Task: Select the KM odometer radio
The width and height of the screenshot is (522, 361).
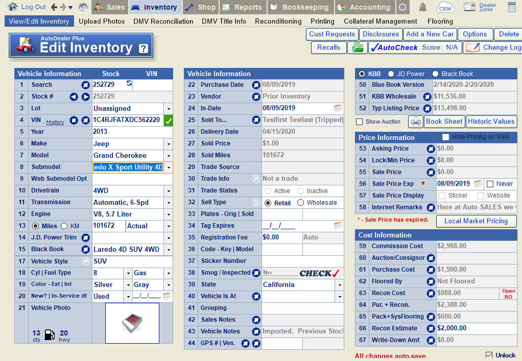Action: [x=64, y=226]
